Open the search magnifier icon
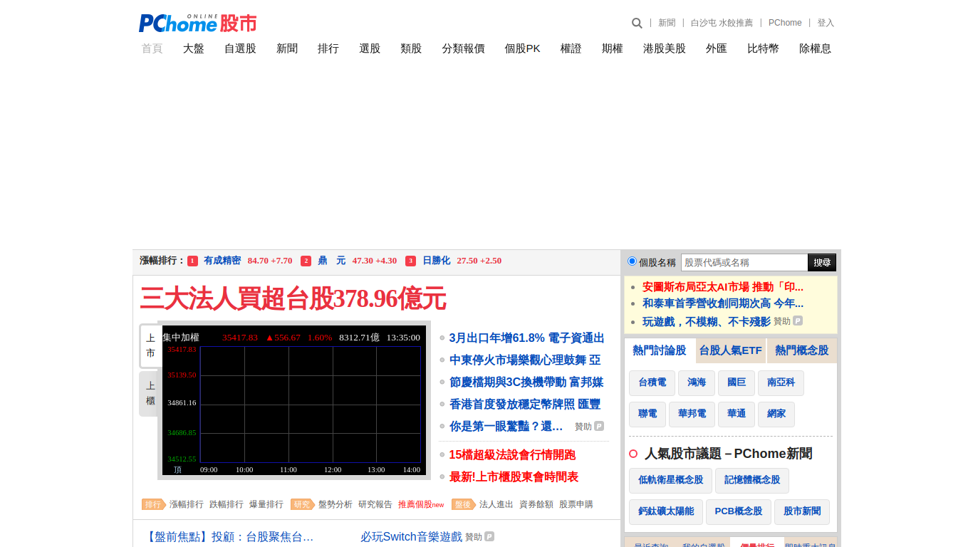This screenshot has height=547, width=973. 637,23
